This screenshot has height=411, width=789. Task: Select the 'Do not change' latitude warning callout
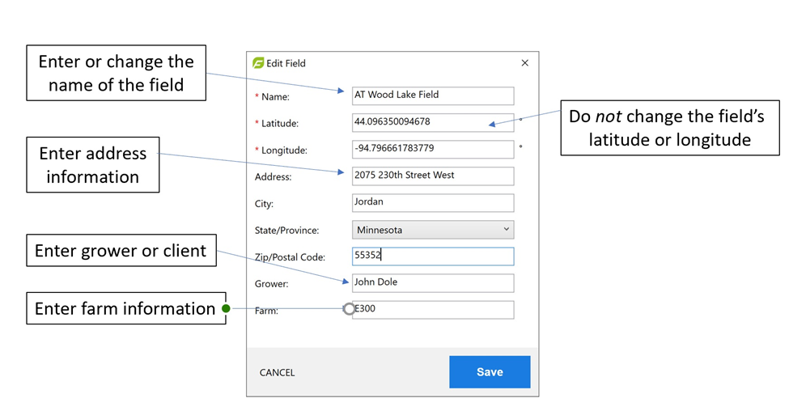[669, 128]
